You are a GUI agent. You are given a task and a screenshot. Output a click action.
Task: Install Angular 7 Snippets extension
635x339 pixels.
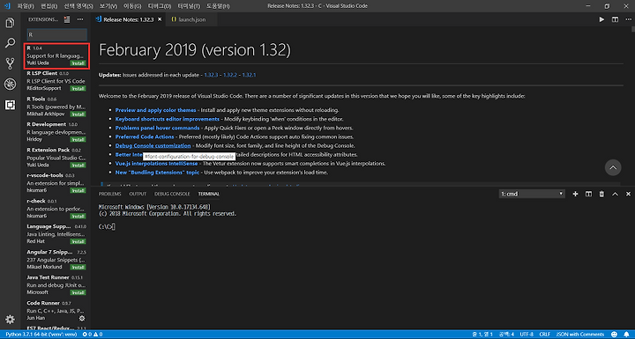pos(78,267)
